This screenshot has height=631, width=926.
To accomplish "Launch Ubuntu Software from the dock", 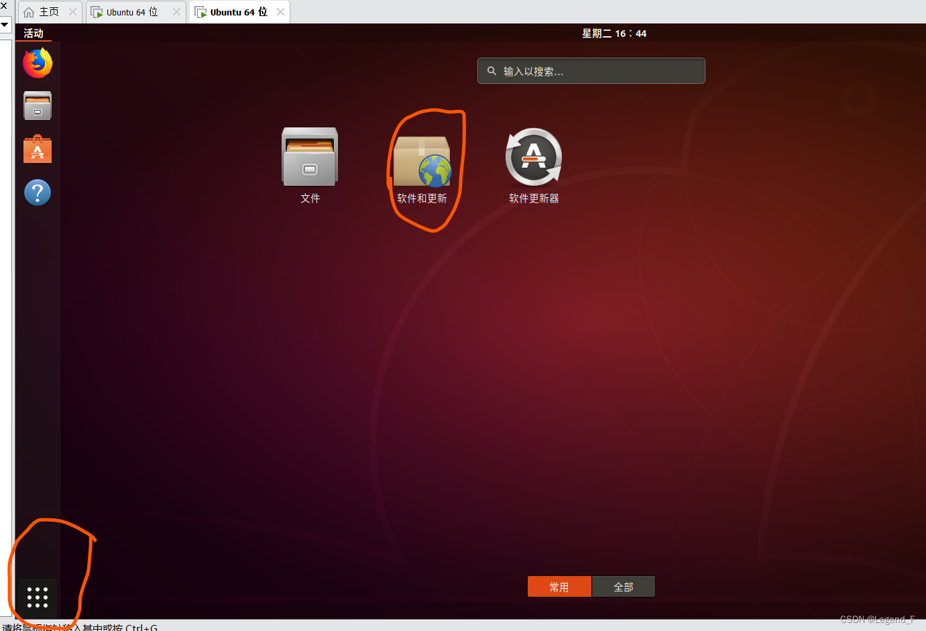I will click(38, 149).
